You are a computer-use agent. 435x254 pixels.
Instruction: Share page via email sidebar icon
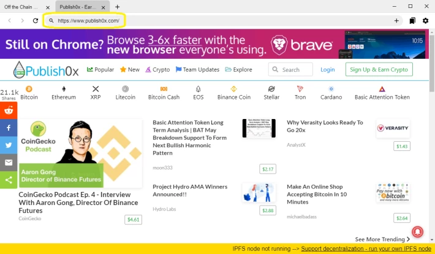(x=9, y=163)
